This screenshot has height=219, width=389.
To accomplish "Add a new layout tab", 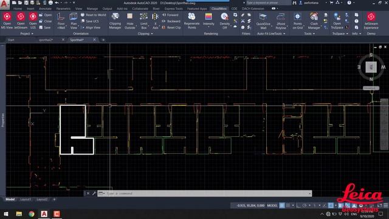I will coord(54,200).
